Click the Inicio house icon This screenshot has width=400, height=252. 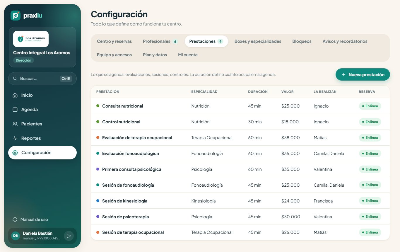(15, 95)
